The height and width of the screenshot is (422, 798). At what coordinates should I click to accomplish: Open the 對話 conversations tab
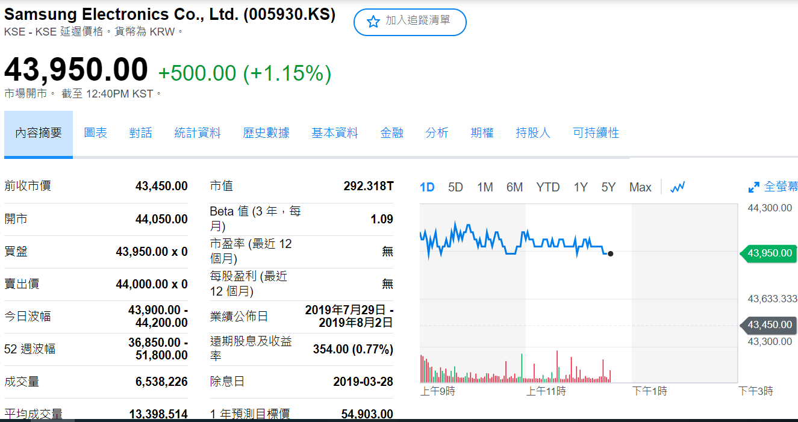pyautogui.click(x=140, y=133)
